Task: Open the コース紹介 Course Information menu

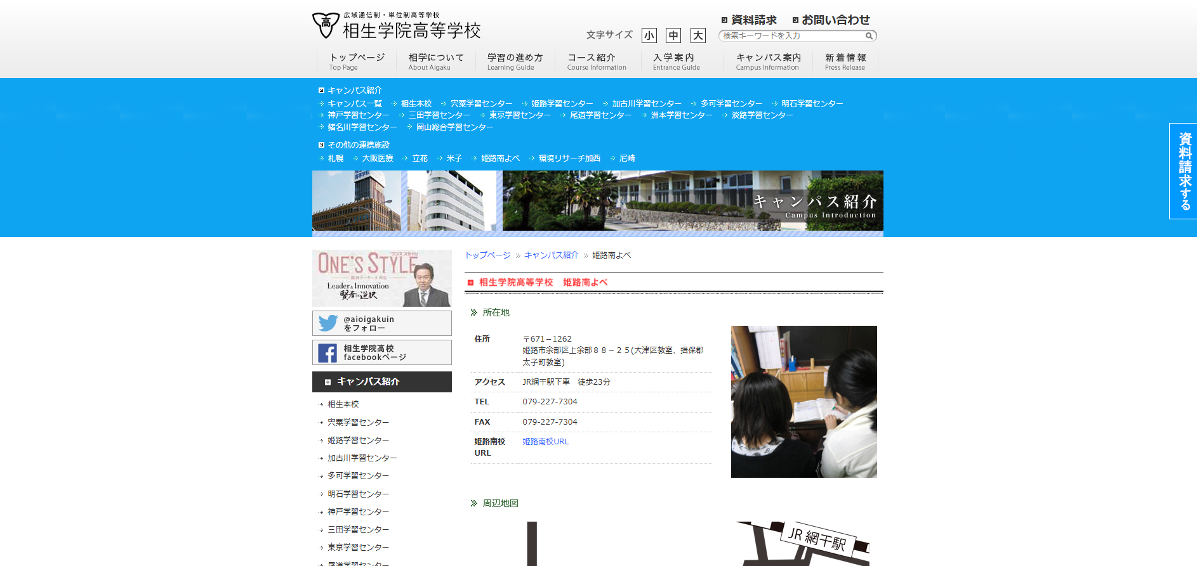Action: coord(596,61)
